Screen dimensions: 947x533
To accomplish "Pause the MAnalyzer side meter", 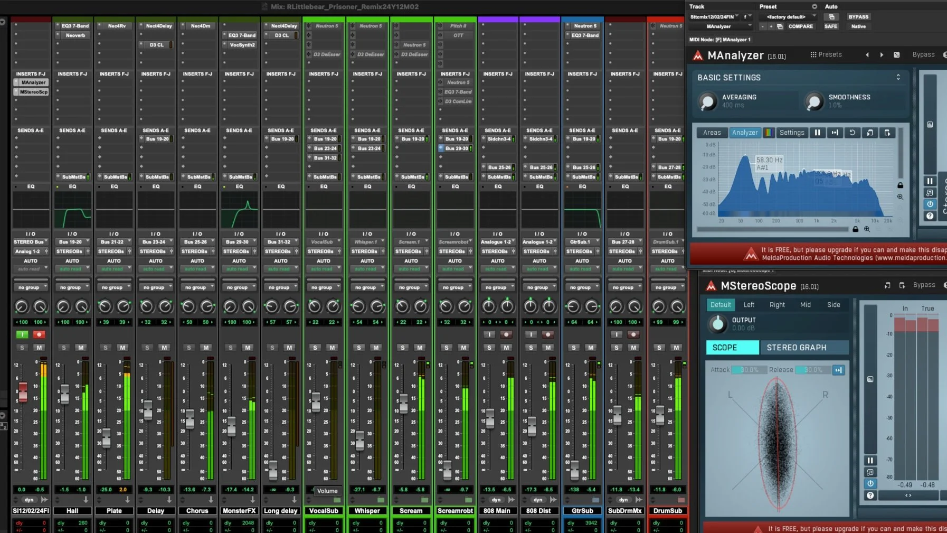I will (930, 181).
